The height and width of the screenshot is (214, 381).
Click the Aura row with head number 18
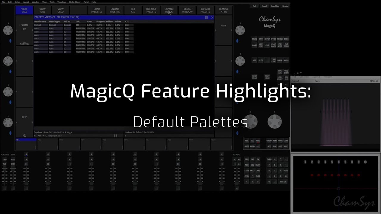tap(84, 52)
